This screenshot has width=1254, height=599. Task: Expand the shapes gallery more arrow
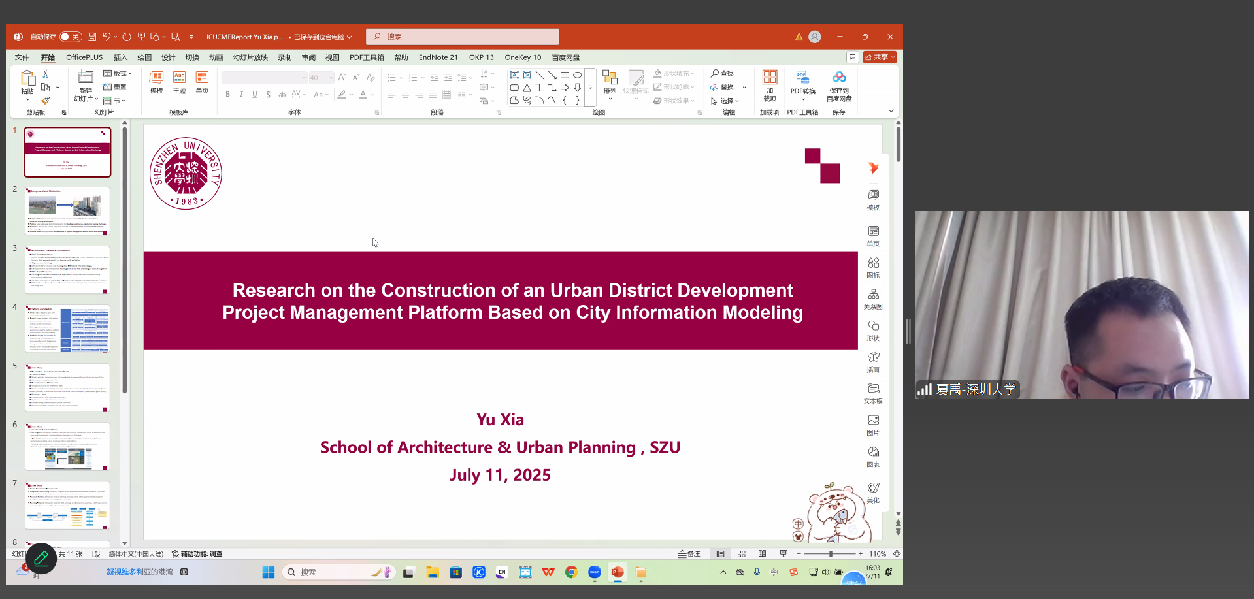590,88
